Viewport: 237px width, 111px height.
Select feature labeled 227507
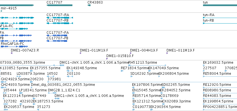(x=210, y=68)
